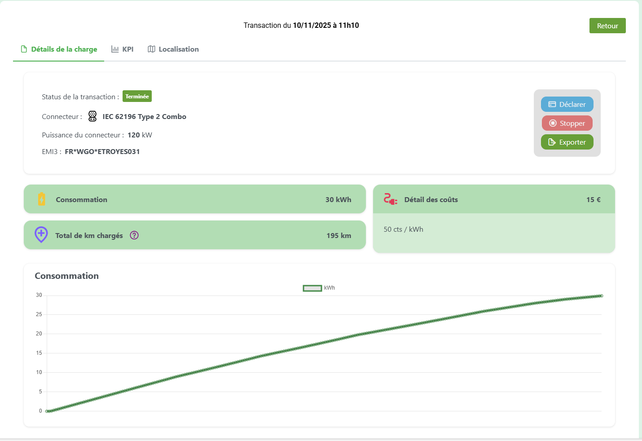
Task: Click the last data point on chart
Action: (x=601, y=296)
